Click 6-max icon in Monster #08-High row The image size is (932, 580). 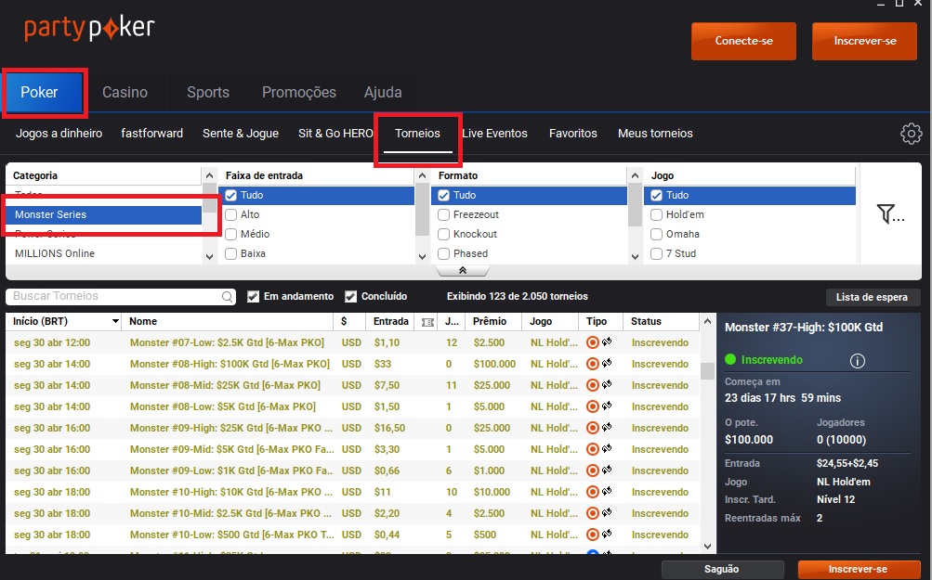point(607,364)
